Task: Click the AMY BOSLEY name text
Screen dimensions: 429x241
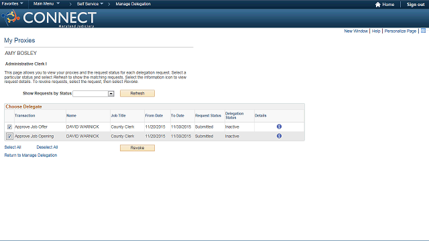Action: coord(21,53)
